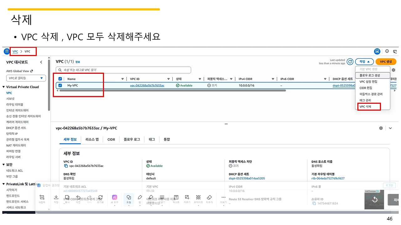Viewport: 401px width, 225px height.
Task: Switch to the '리소스 맵' tab
Action: [92, 139]
